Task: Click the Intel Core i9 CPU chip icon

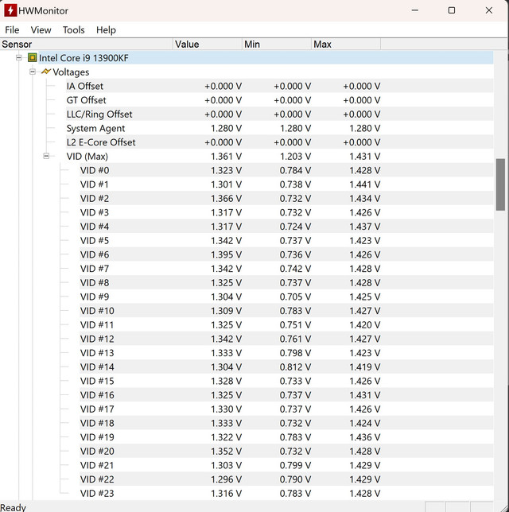Action: [32, 58]
